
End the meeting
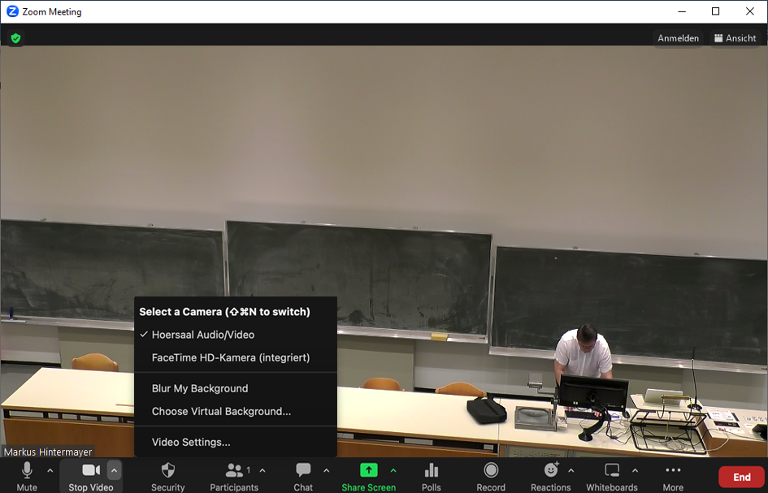pyautogui.click(x=741, y=477)
